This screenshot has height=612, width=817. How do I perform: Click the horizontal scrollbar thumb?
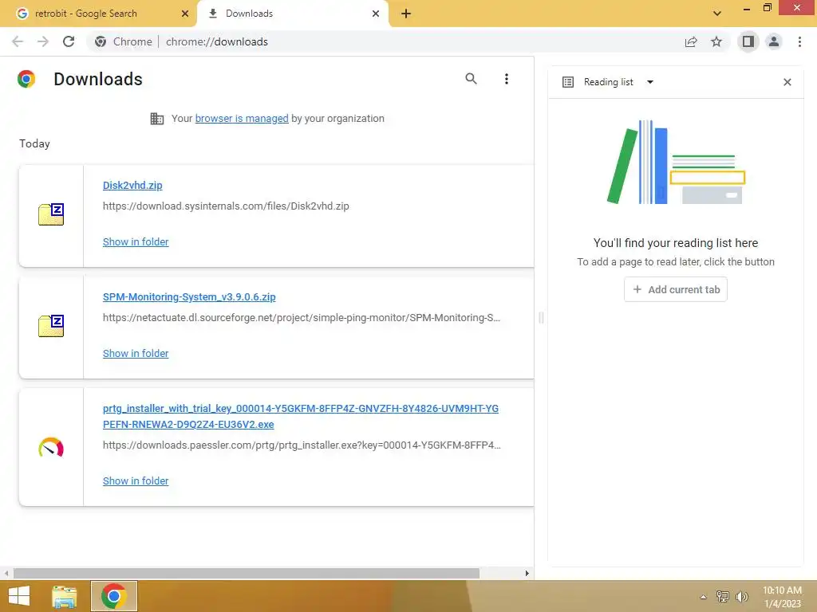247,573
